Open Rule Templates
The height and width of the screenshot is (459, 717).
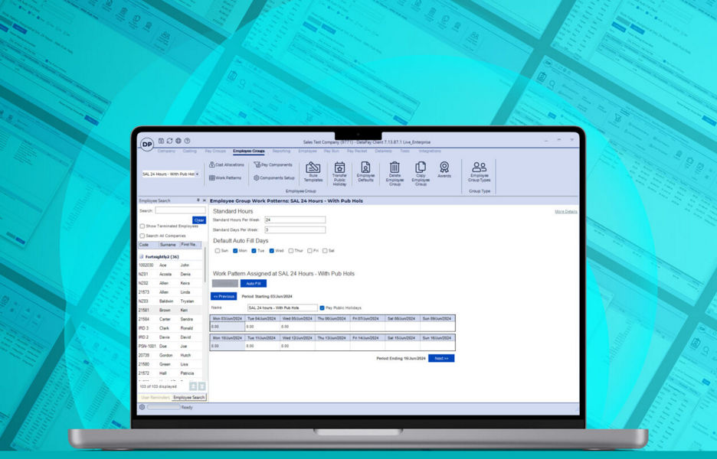pyautogui.click(x=313, y=171)
